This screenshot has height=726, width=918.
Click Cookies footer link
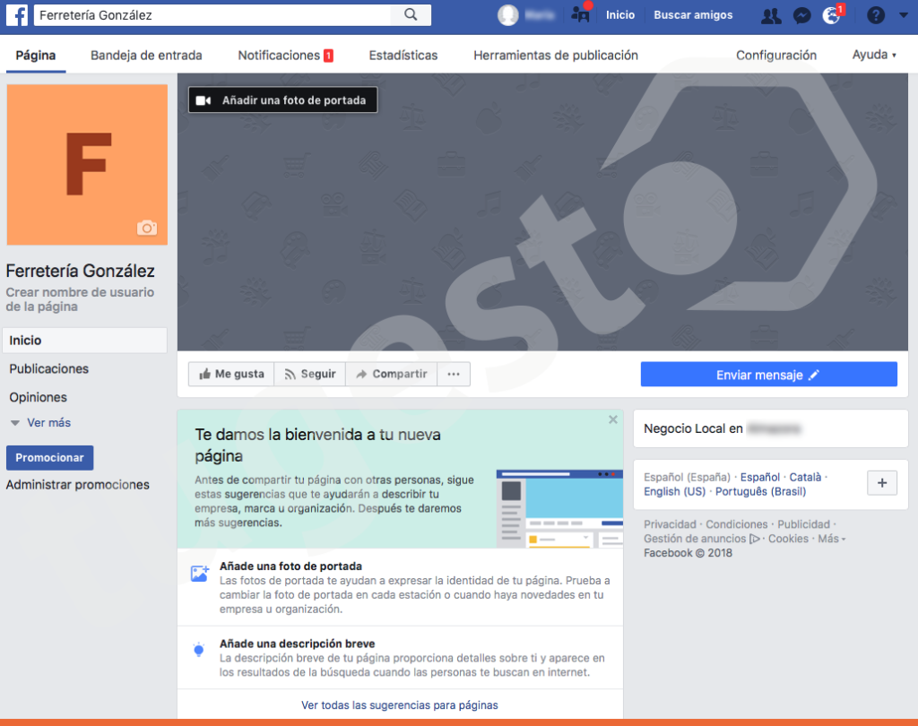click(x=788, y=539)
